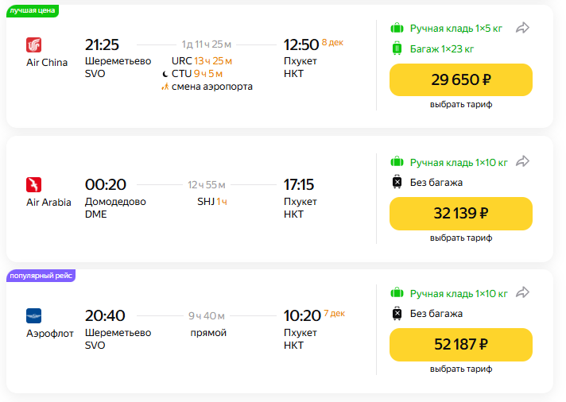566x402 pixels.
Task: Share the Aeroflot flight offer
Action: click(522, 292)
